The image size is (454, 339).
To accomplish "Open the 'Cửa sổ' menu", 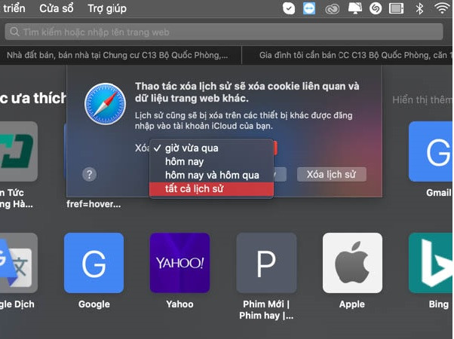I will [57, 8].
